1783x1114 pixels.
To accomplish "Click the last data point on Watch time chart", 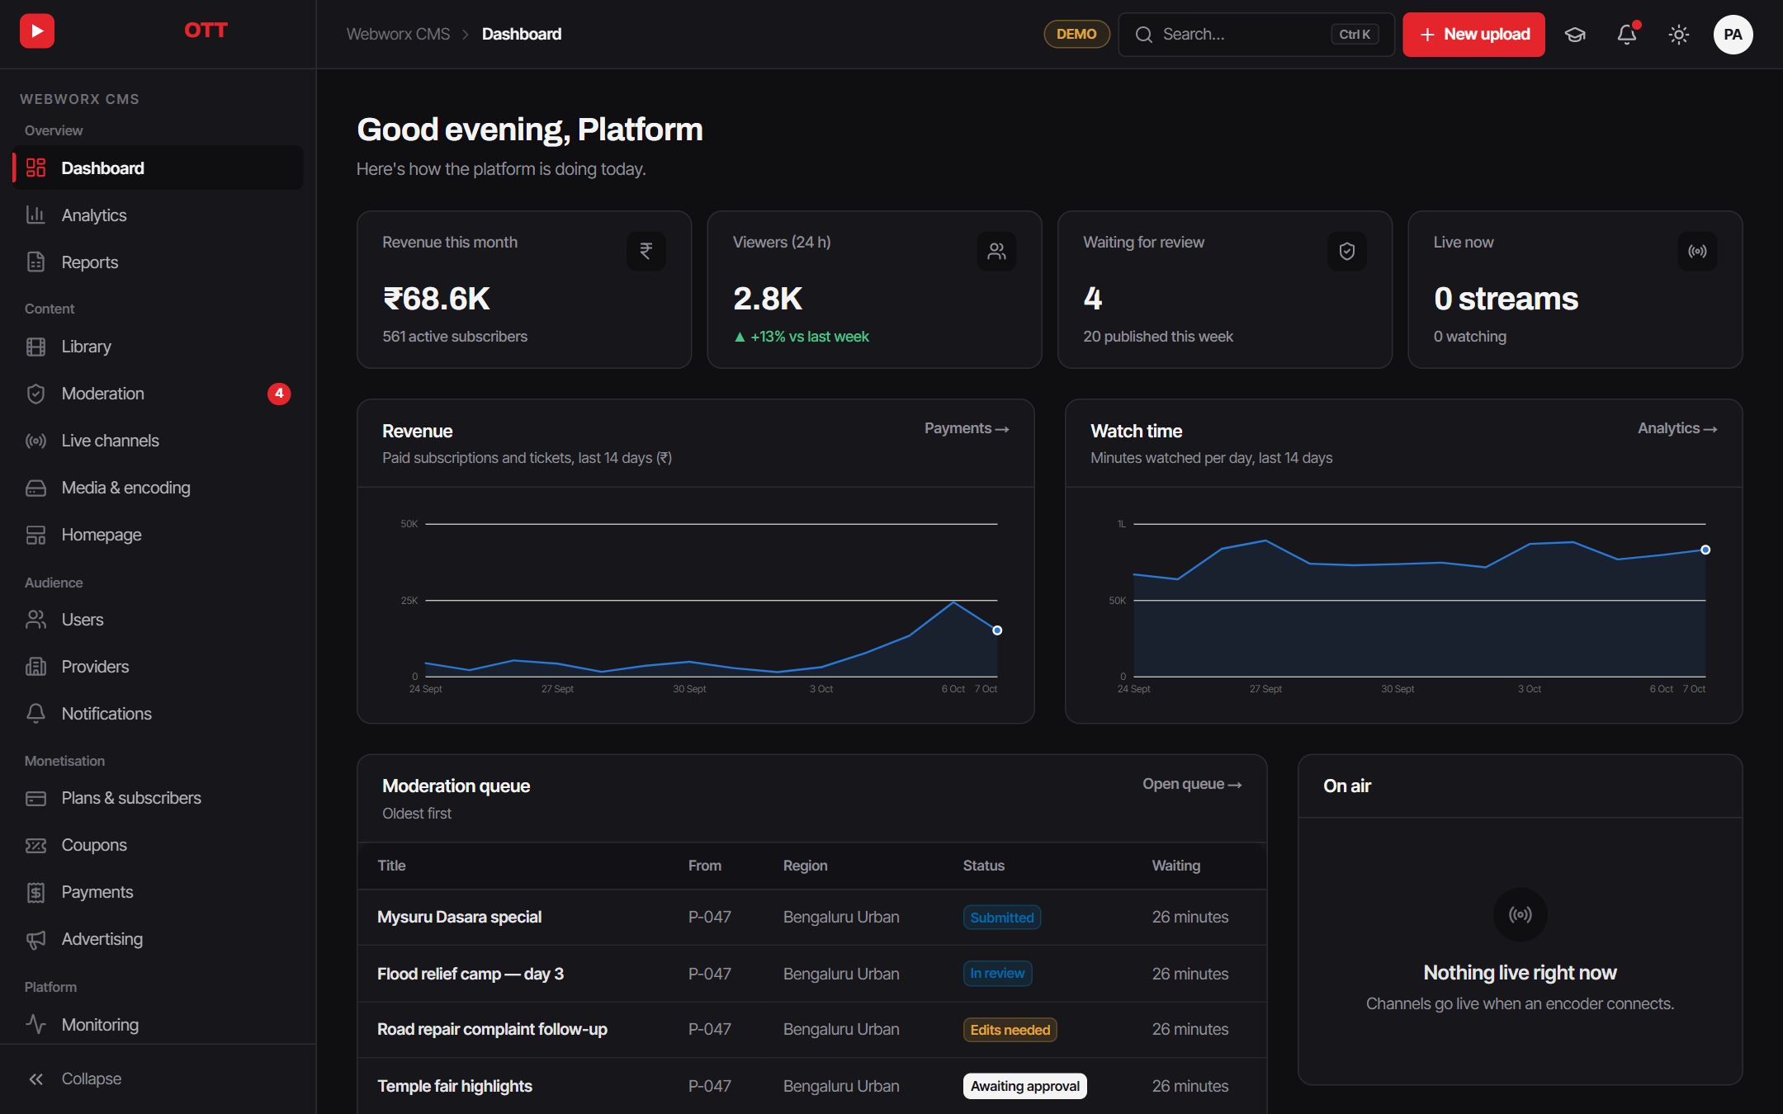I will pos(1705,550).
